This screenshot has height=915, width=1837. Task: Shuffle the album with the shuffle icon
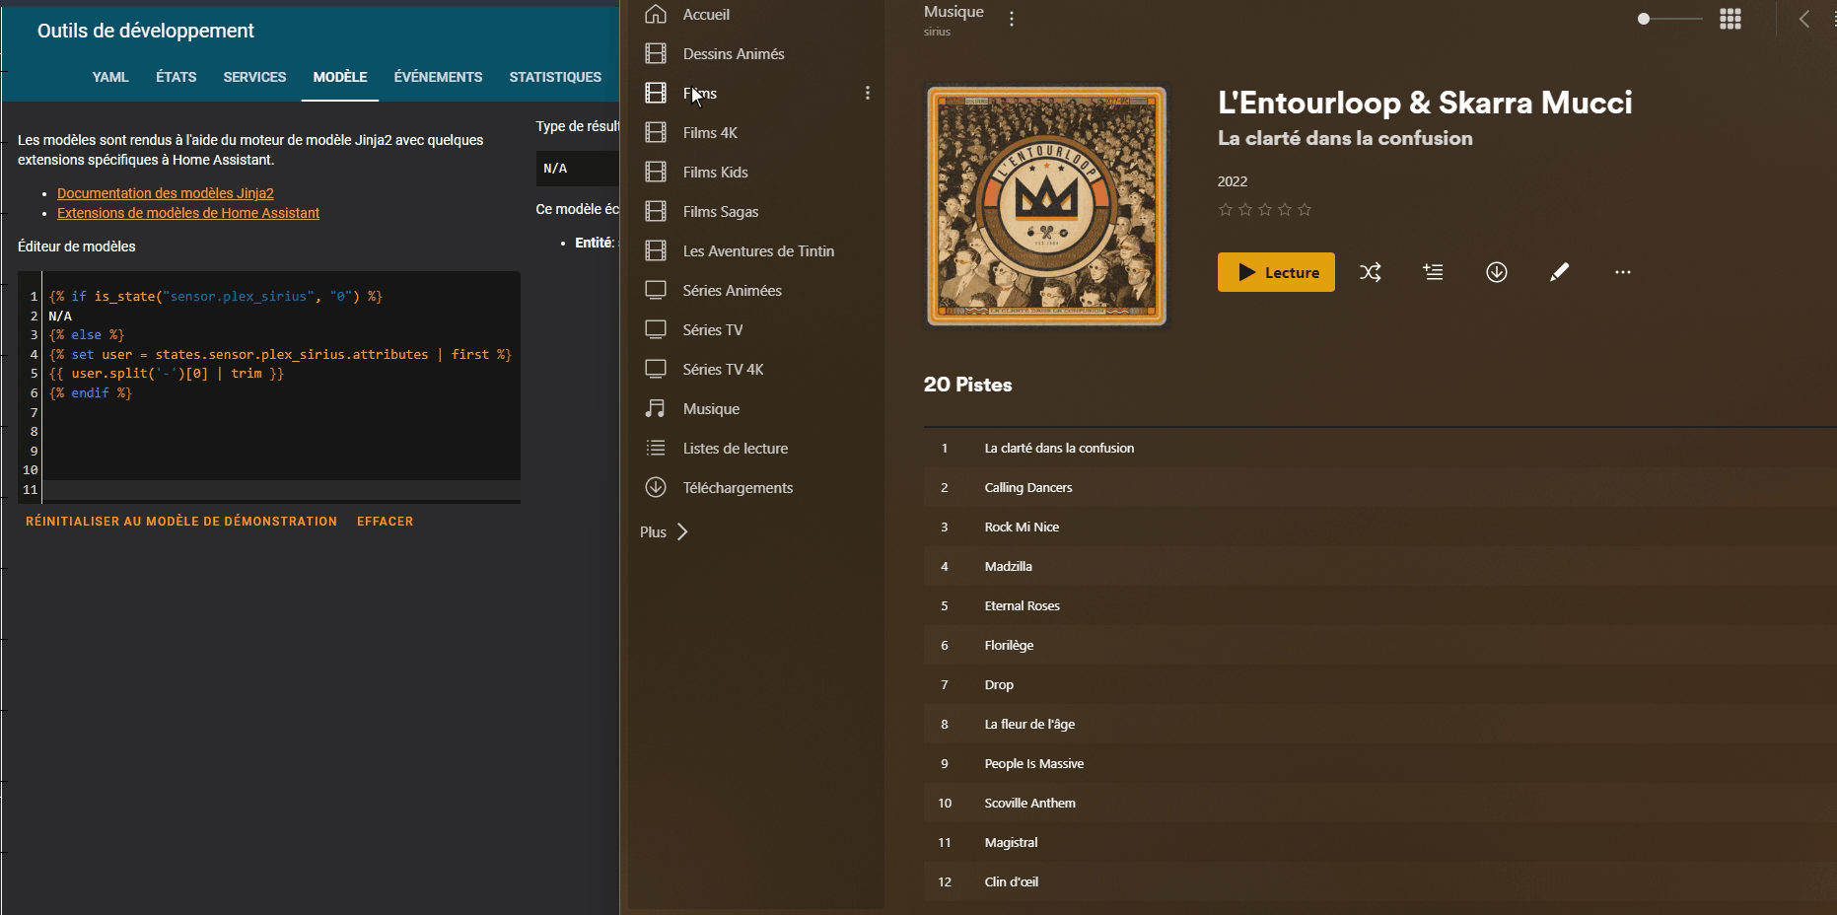point(1371,272)
